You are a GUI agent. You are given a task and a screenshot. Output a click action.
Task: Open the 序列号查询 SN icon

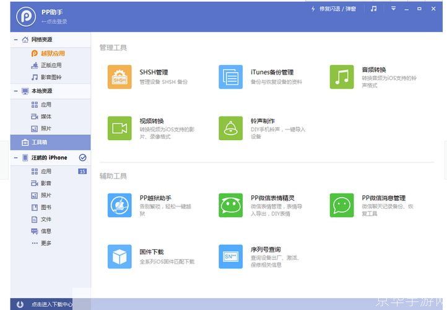pyautogui.click(x=231, y=257)
